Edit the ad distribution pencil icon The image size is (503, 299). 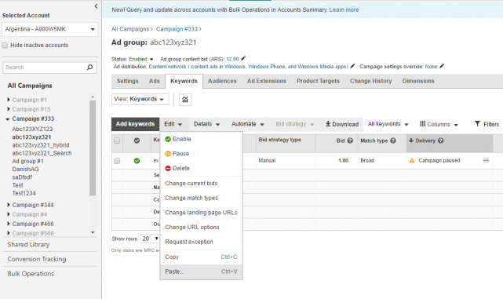pyautogui.click(x=352, y=66)
